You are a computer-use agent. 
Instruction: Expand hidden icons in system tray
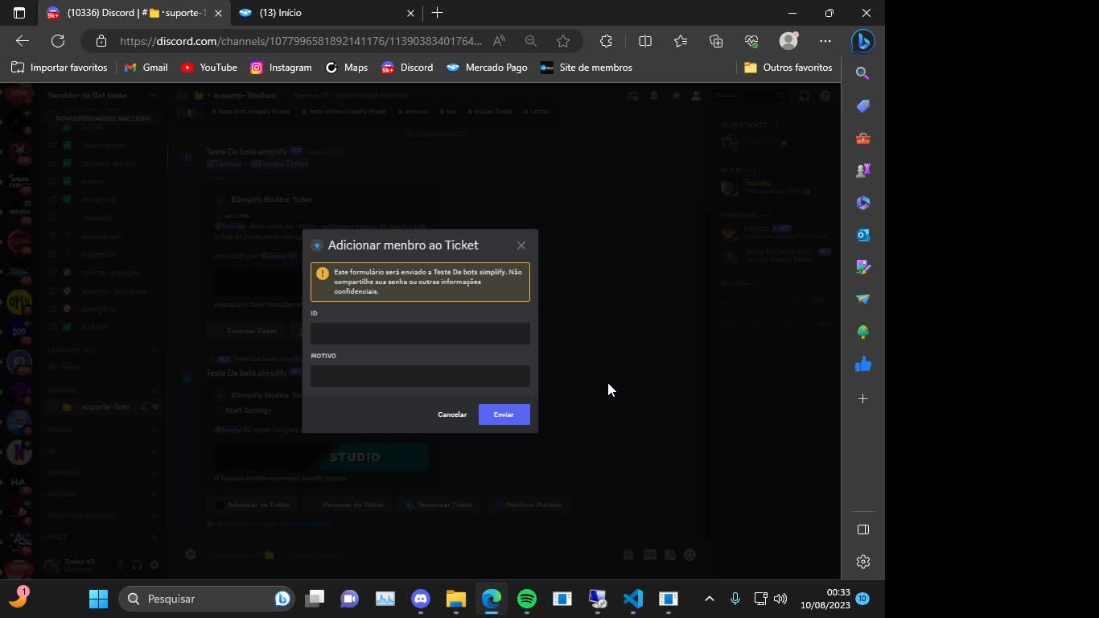point(709,599)
